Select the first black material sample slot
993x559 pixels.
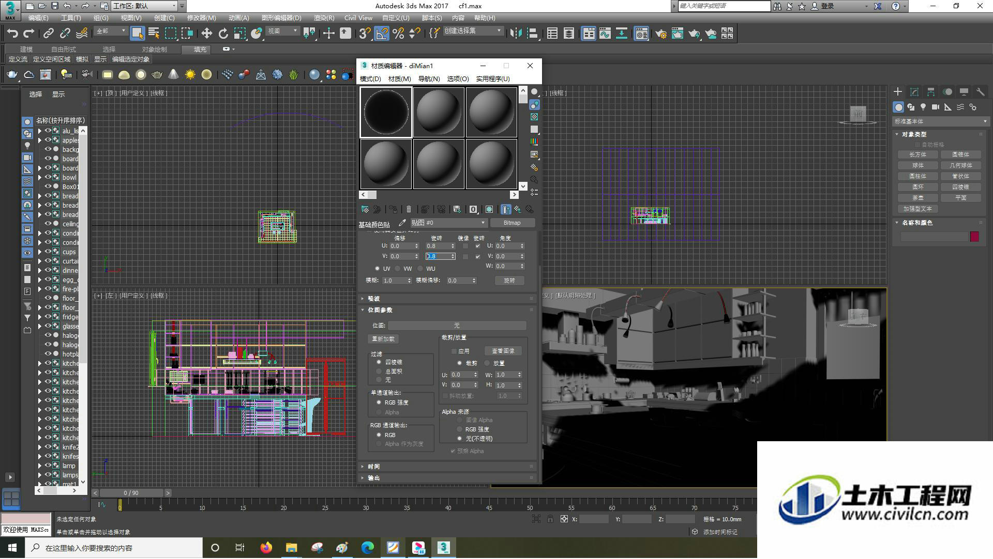coord(386,112)
